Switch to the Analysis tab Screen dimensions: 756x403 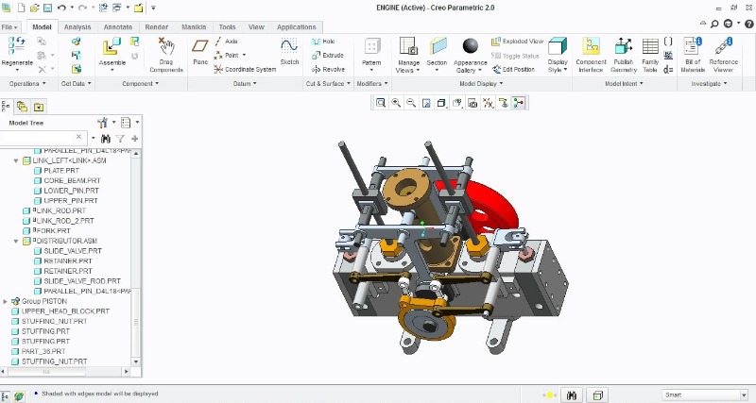click(x=77, y=27)
